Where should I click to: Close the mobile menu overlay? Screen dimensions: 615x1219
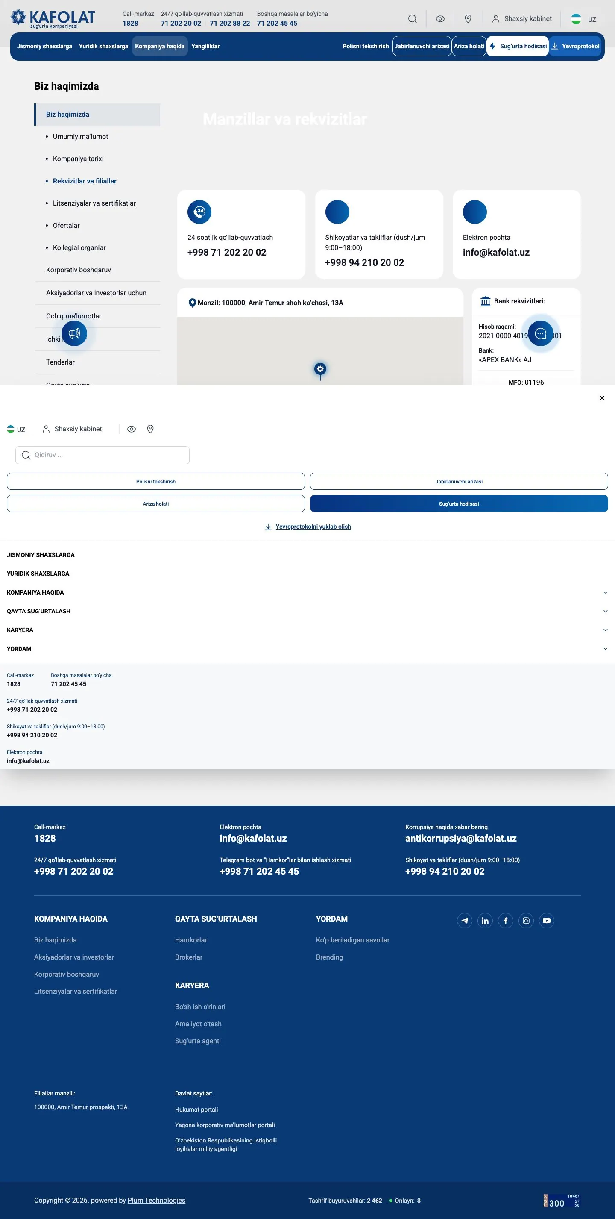click(x=602, y=398)
